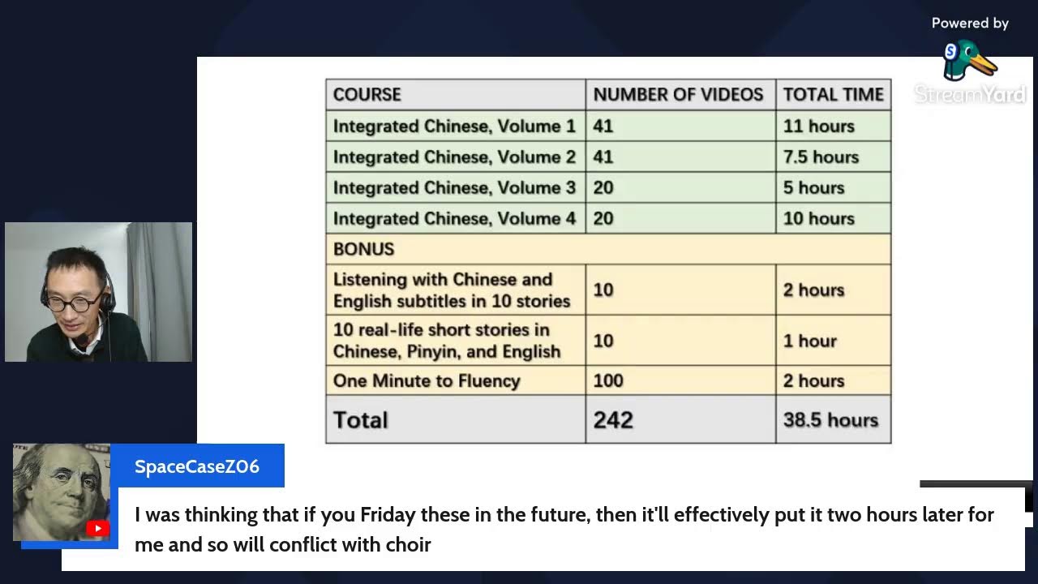Click the '100' videos cell
The height and width of the screenshot is (584, 1038).
pyautogui.click(x=680, y=380)
